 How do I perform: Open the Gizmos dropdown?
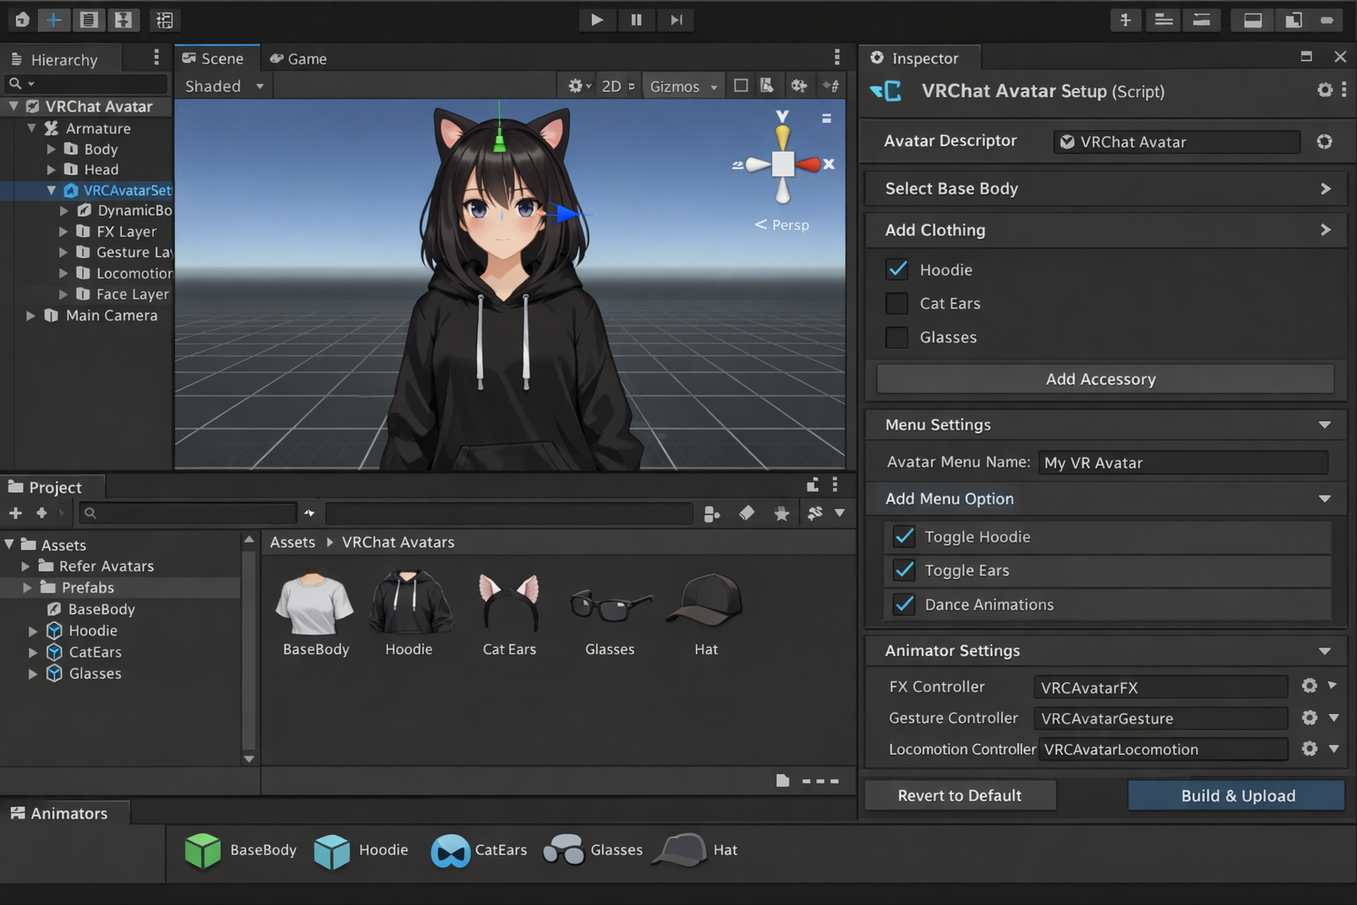tap(683, 86)
